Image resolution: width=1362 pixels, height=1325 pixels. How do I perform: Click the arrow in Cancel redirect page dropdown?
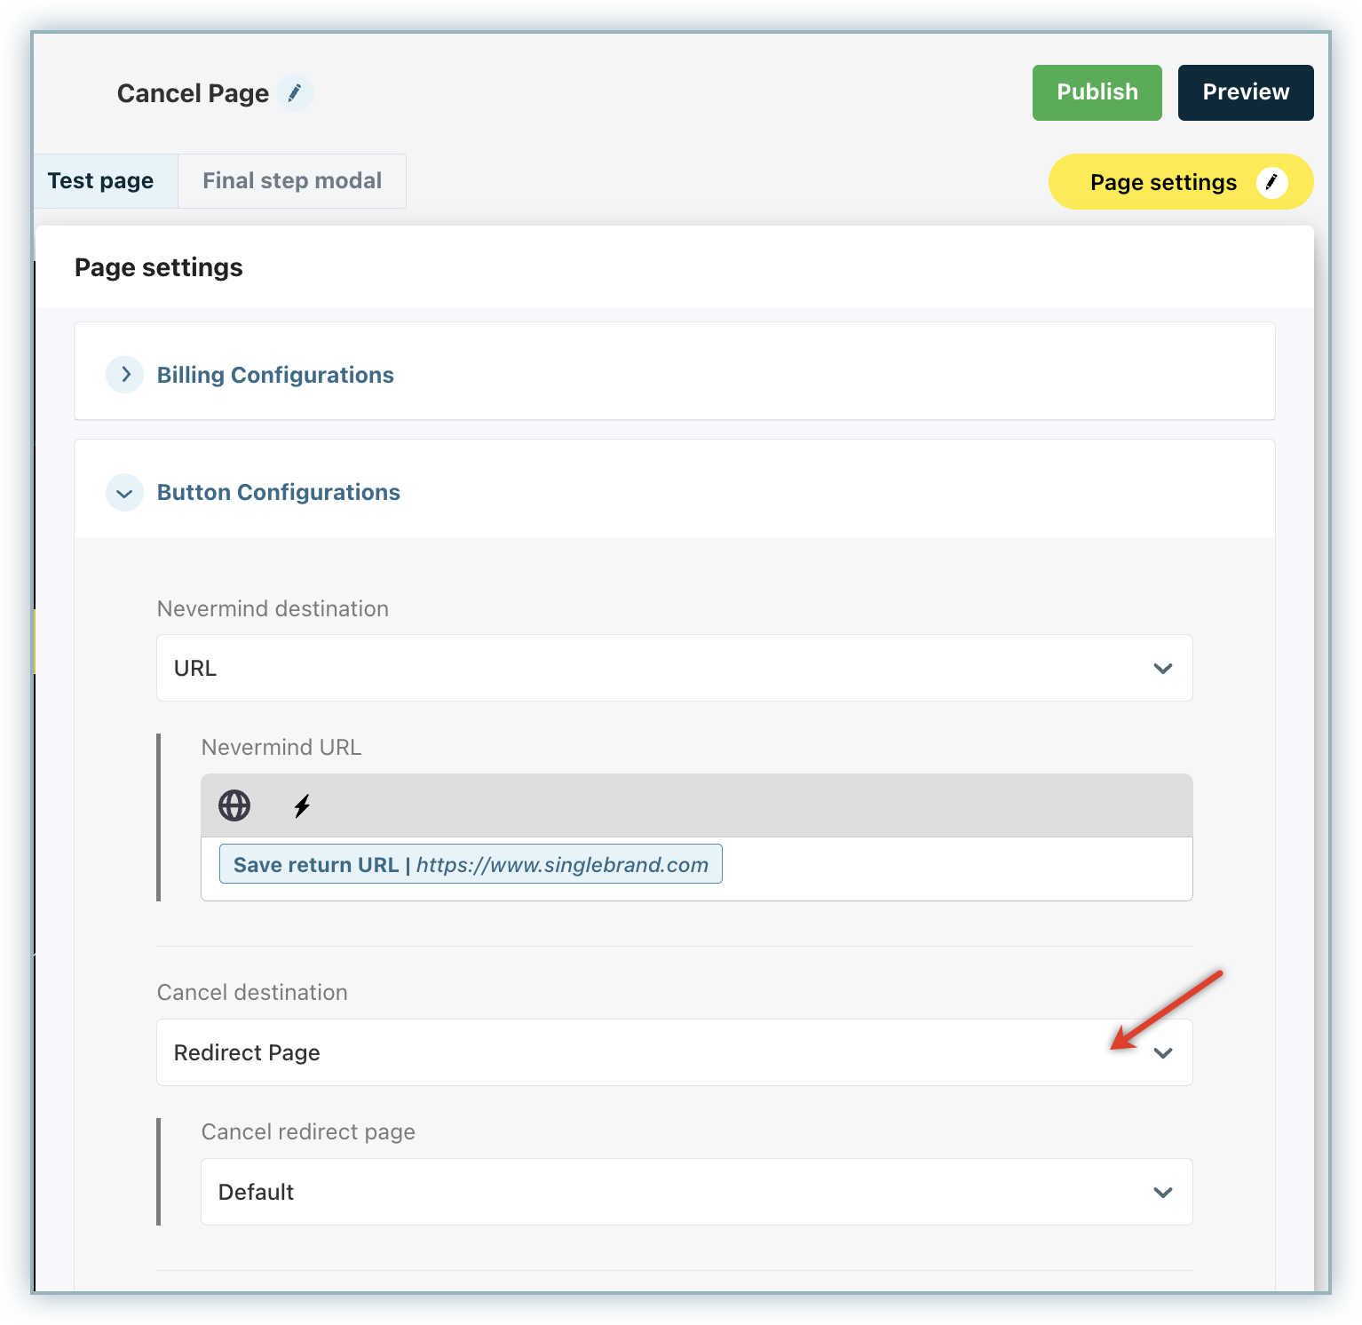pyautogui.click(x=1162, y=1193)
